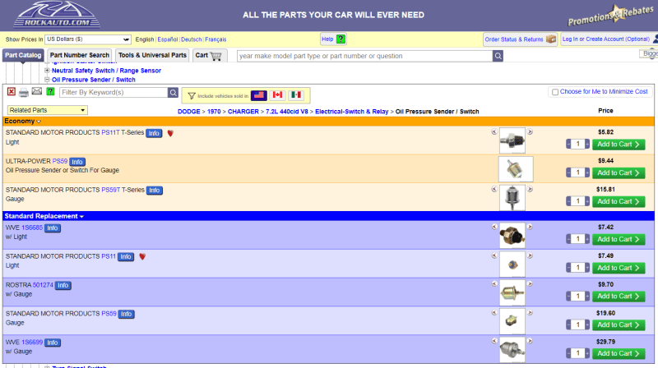Open the Show Prices In currency dropdown

pos(88,39)
